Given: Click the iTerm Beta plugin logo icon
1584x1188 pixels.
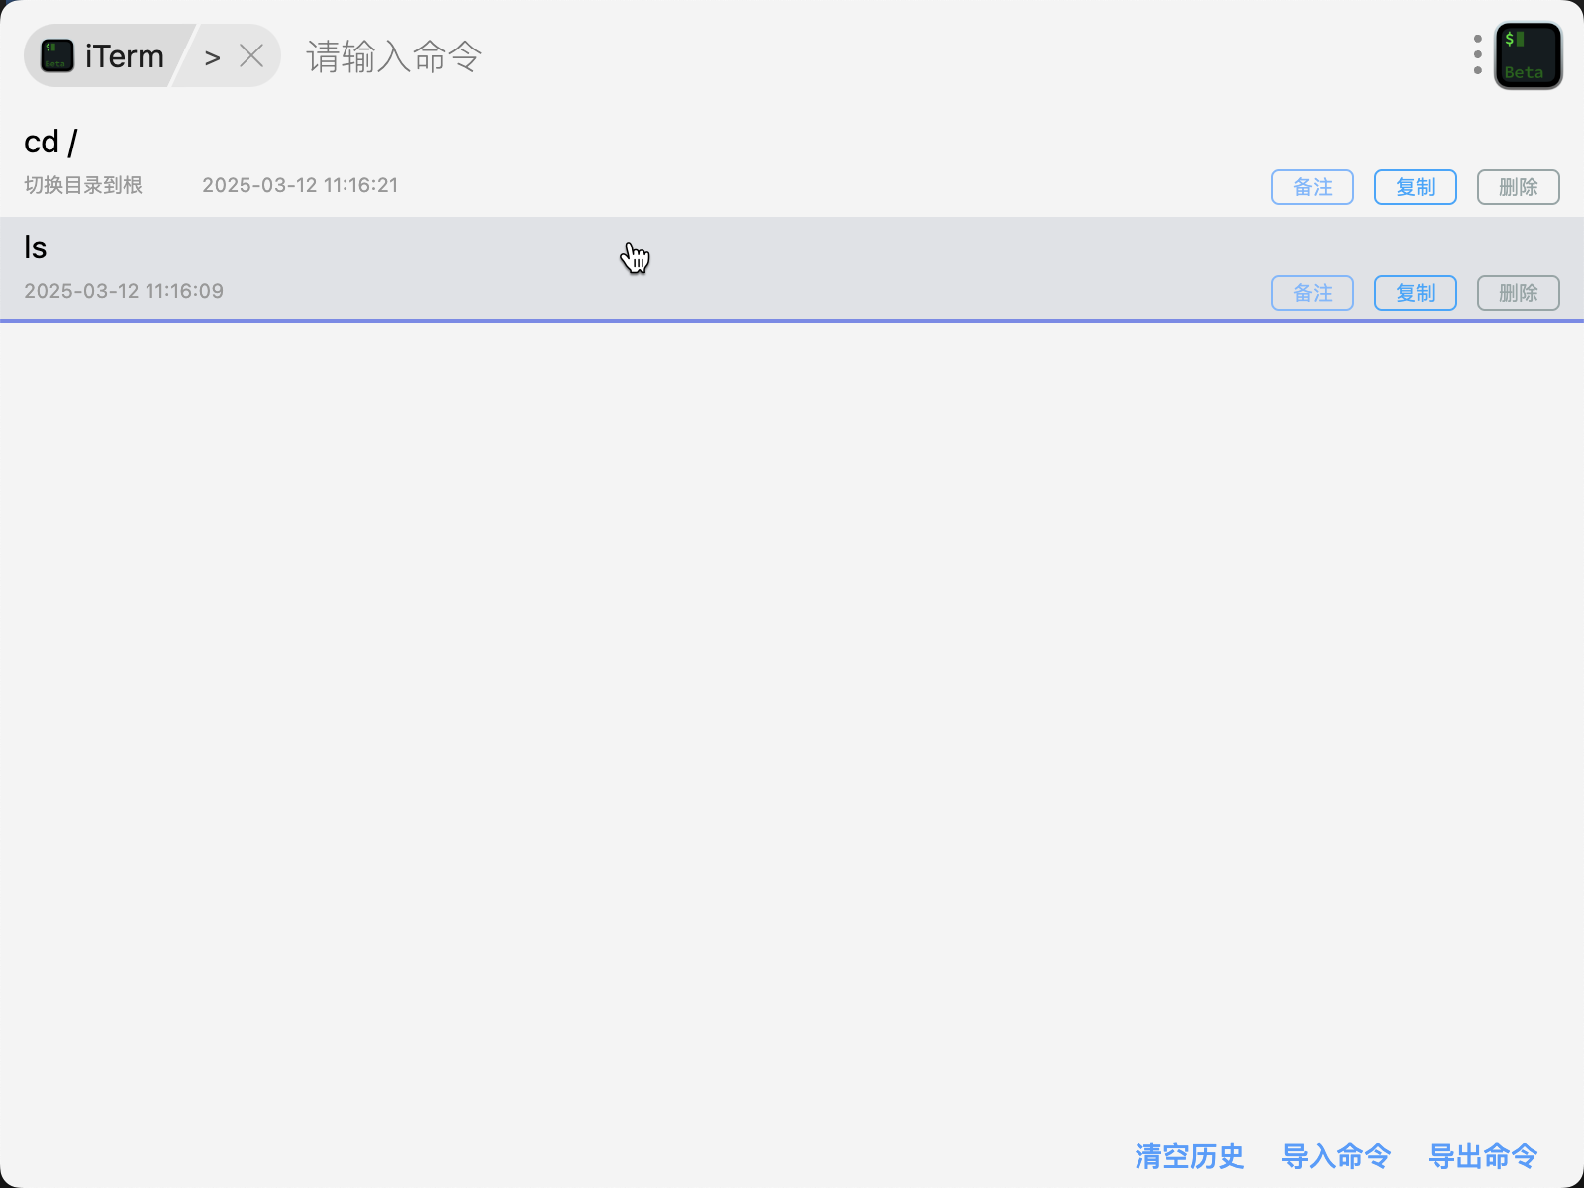Looking at the screenshot, I should tap(1528, 55).
